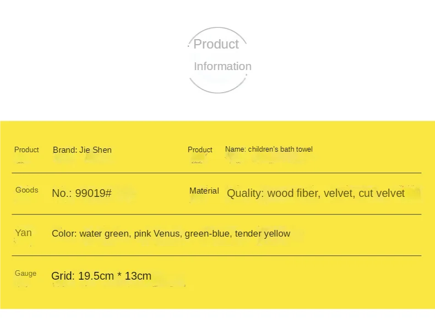The image size is (435, 321).
Task: Click the "Yan" row label
Action: click(x=23, y=233)
